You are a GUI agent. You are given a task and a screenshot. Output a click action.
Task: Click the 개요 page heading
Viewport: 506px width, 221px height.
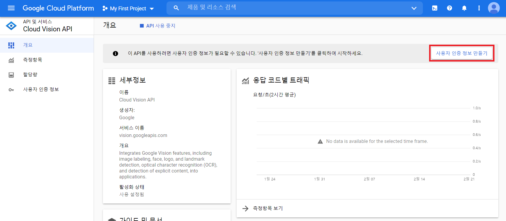pos(110,25)
